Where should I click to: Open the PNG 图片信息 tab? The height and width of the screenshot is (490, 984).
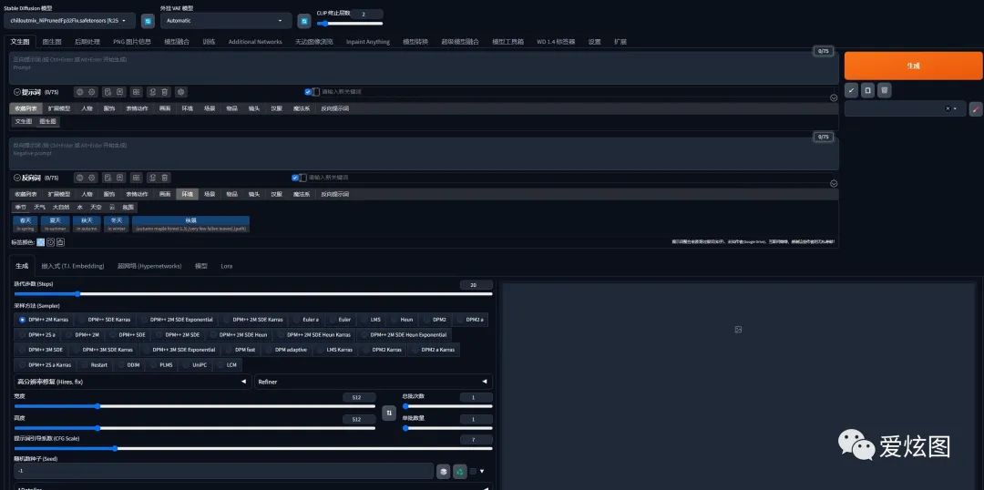point(132,41)
